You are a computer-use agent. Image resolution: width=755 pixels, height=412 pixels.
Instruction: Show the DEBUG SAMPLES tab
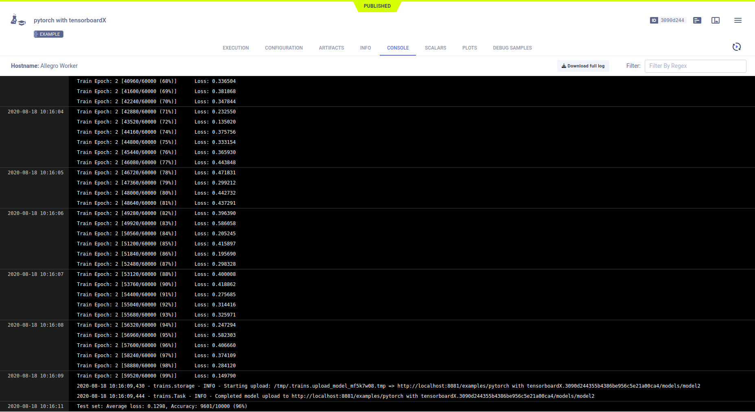[x=512, y=48]
